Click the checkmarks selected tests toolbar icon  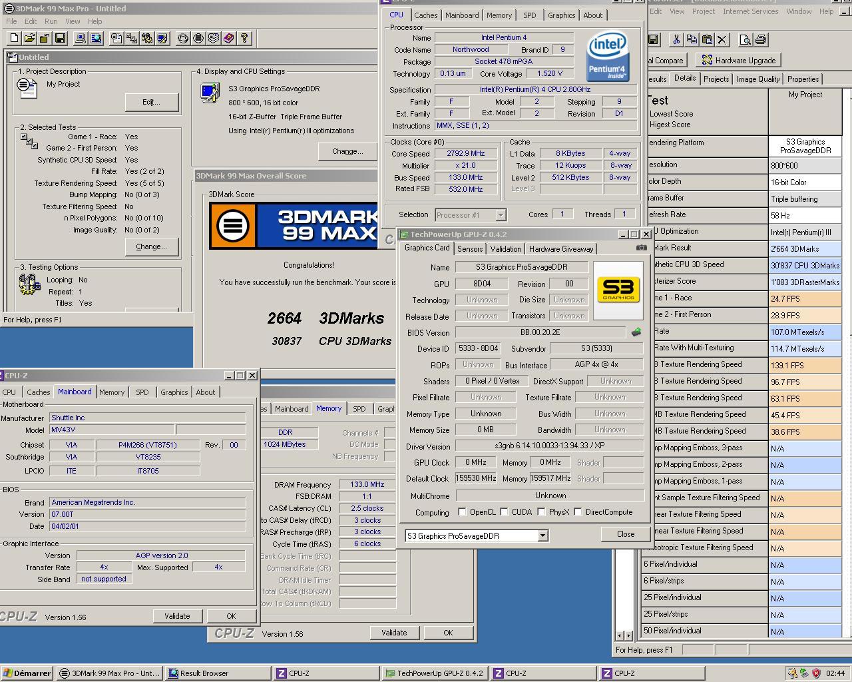[132, 39]
